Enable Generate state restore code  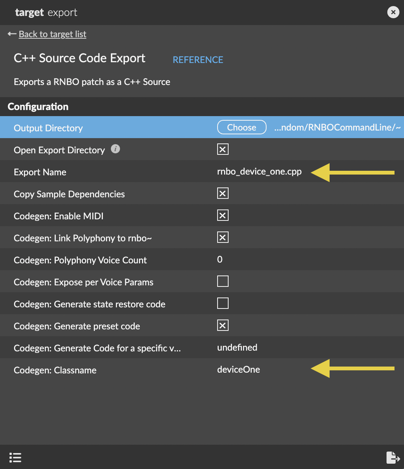[223, 303]
